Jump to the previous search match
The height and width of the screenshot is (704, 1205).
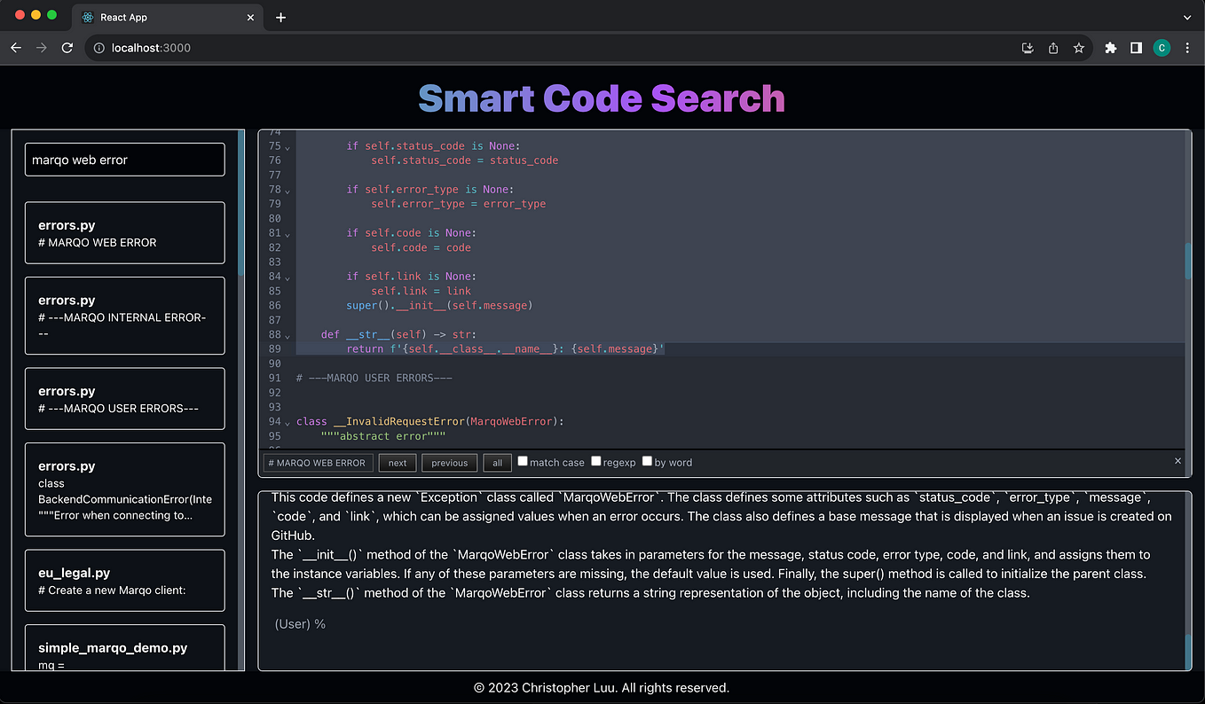coord(450,463)
